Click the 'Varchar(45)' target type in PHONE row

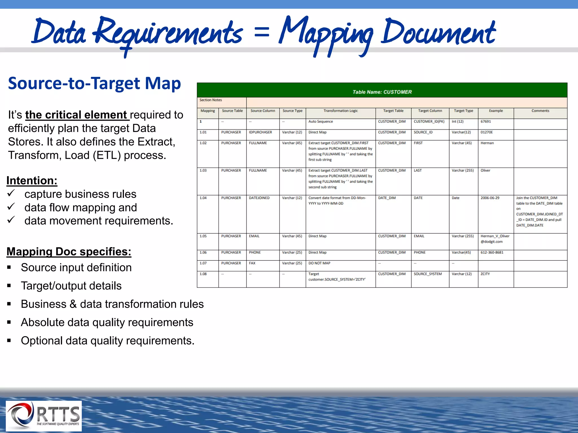coord(463,255)
